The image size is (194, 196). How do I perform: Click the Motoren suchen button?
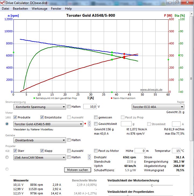(x=78, y=170)
